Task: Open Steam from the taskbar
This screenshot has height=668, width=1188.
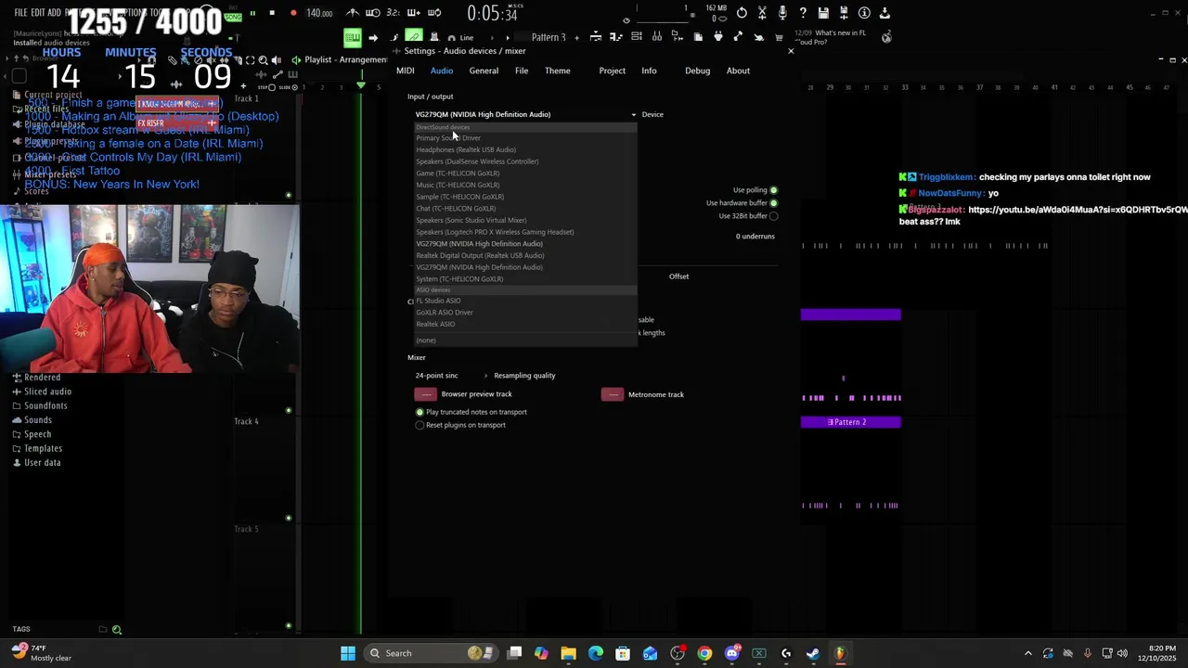Action: click(x=813, y=653)
